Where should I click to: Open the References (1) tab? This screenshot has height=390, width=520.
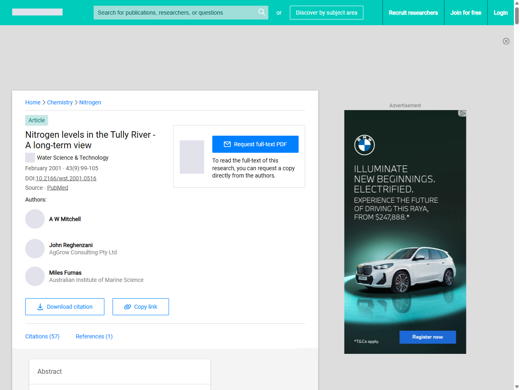coord(94,336)
